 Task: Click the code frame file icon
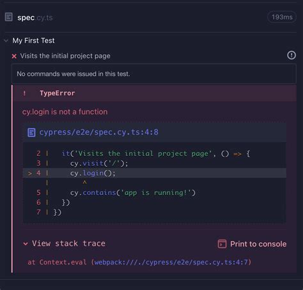pos(31,132)
